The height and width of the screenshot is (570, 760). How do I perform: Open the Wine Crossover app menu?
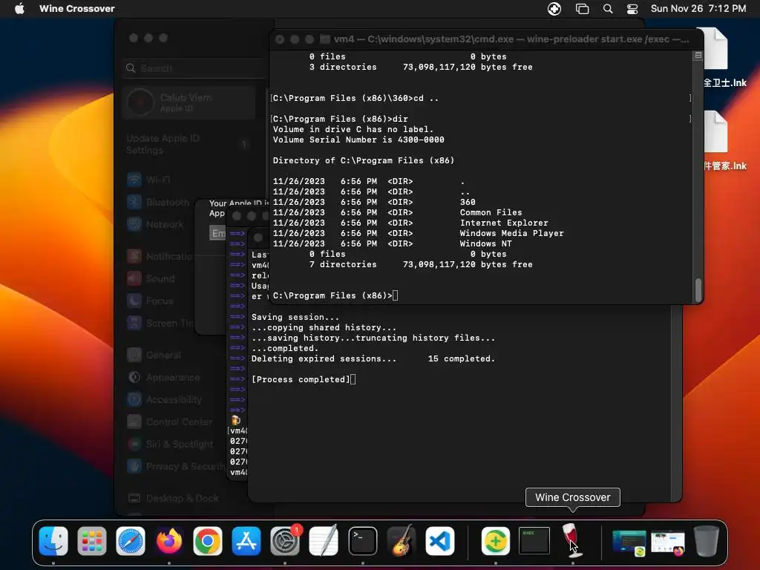click(77, 8)
